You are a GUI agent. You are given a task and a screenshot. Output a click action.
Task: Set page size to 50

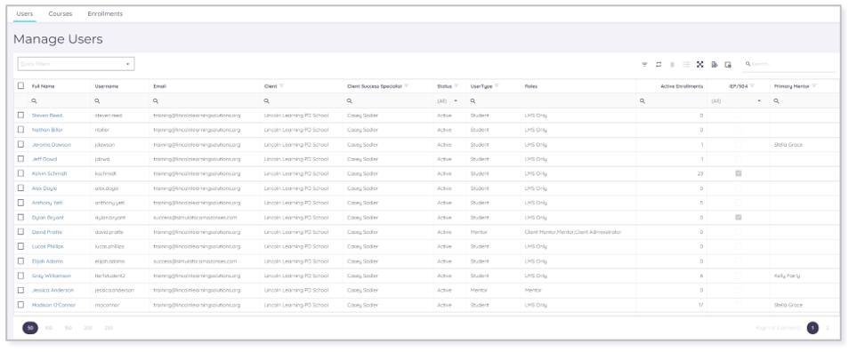pyautogui.click(x=30, y=328)
